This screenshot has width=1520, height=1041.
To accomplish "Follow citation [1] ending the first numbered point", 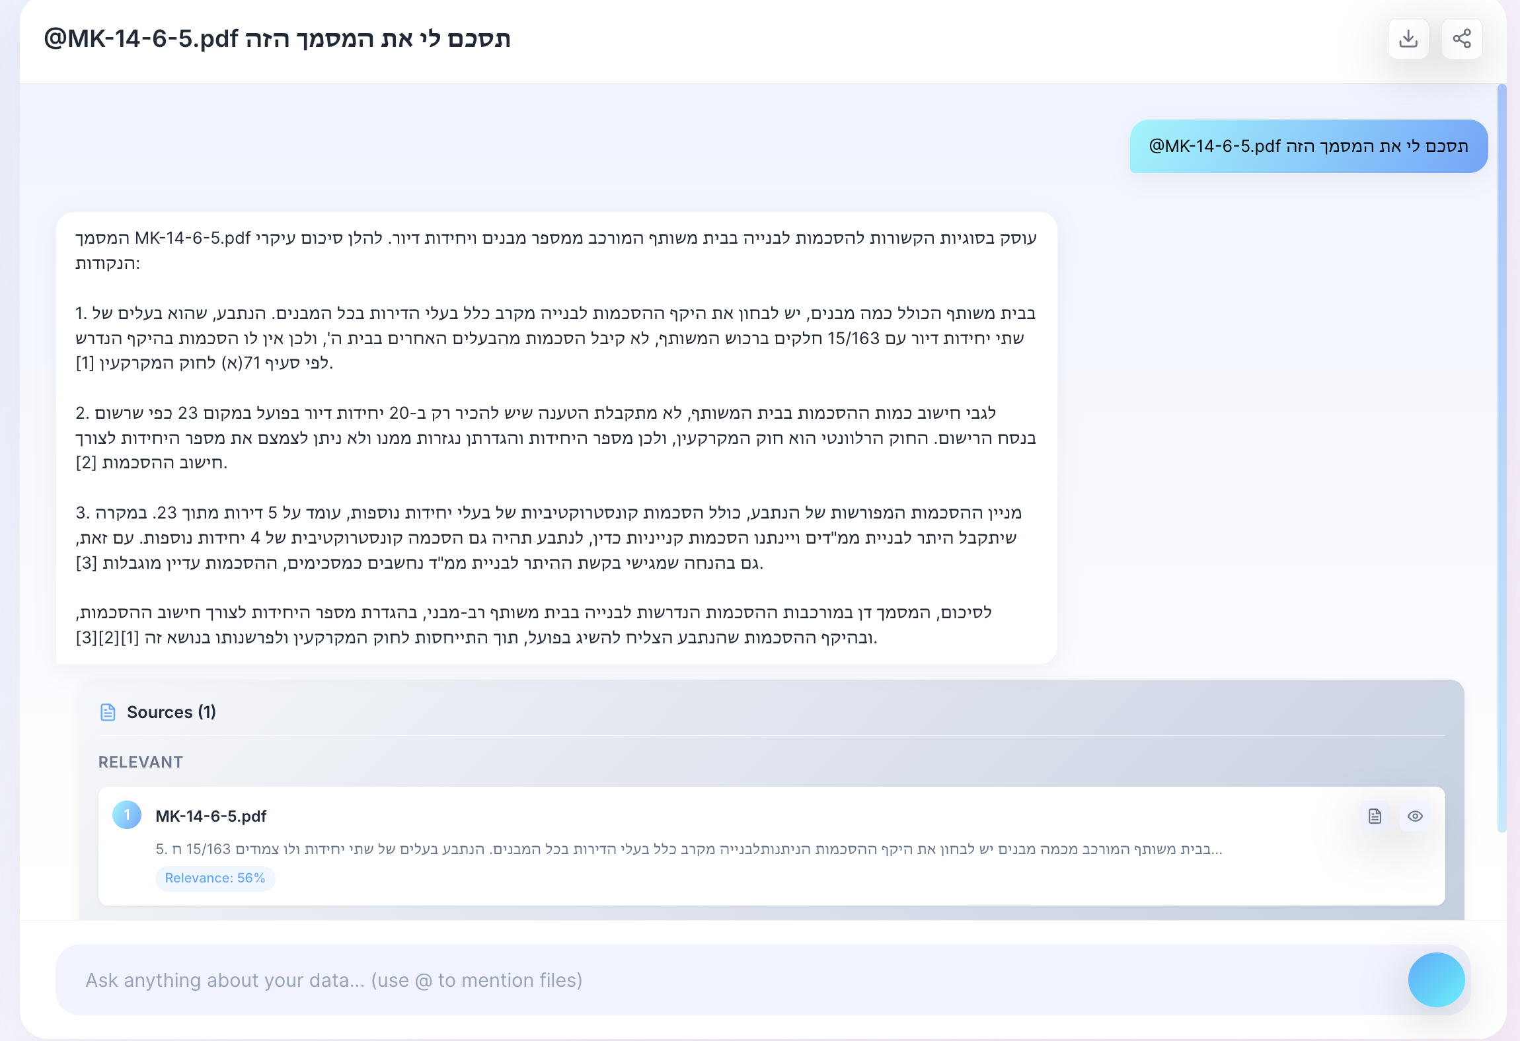I will click(x=85, y=363).
